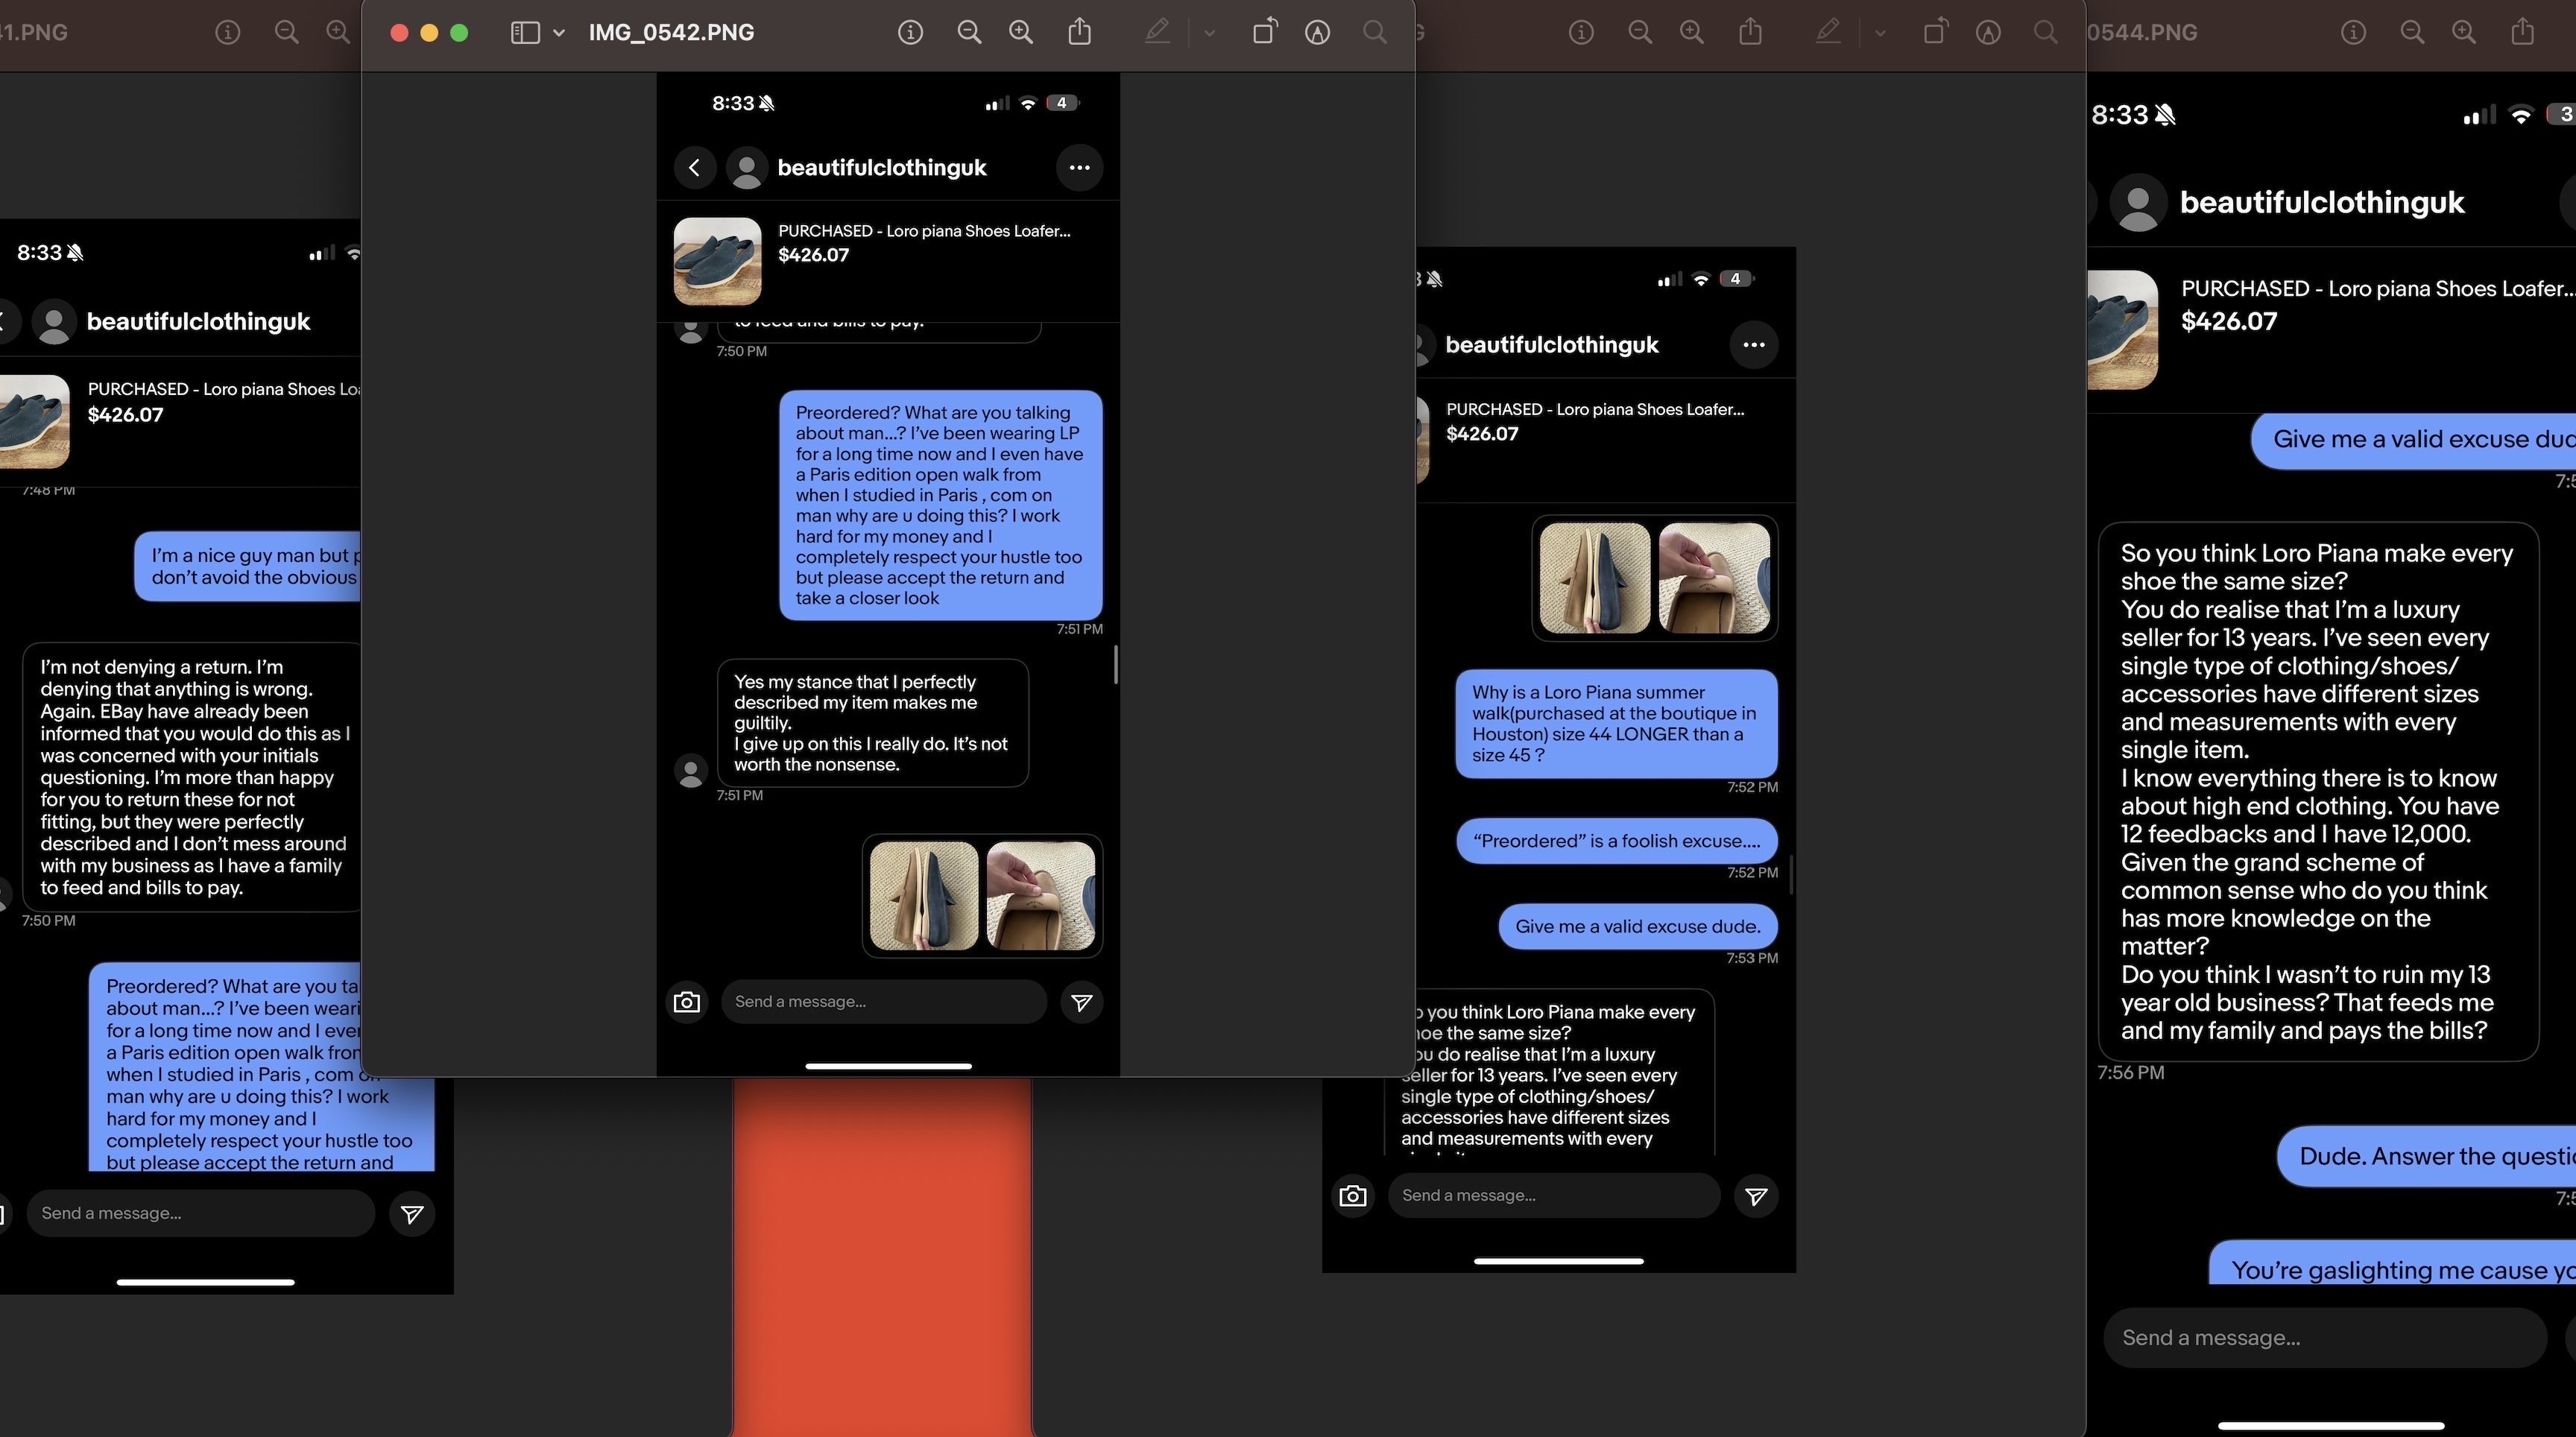Click "PURCHASED - Loro piana Shoes Loafer..." in IMG_0542
The width and height of the screenshot is (2576, 1437).
click(x=924, y=231)
